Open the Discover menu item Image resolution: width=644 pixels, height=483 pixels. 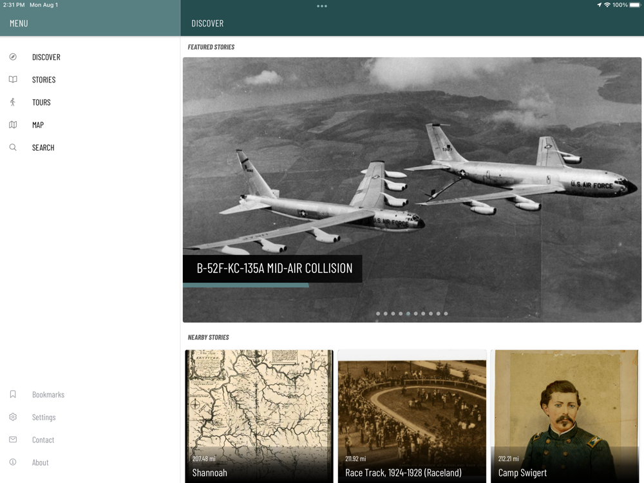click(x=46, y=57)
